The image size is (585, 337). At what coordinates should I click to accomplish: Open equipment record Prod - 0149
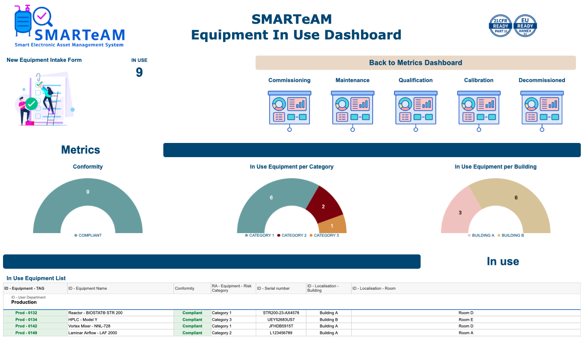coord(26,333)
